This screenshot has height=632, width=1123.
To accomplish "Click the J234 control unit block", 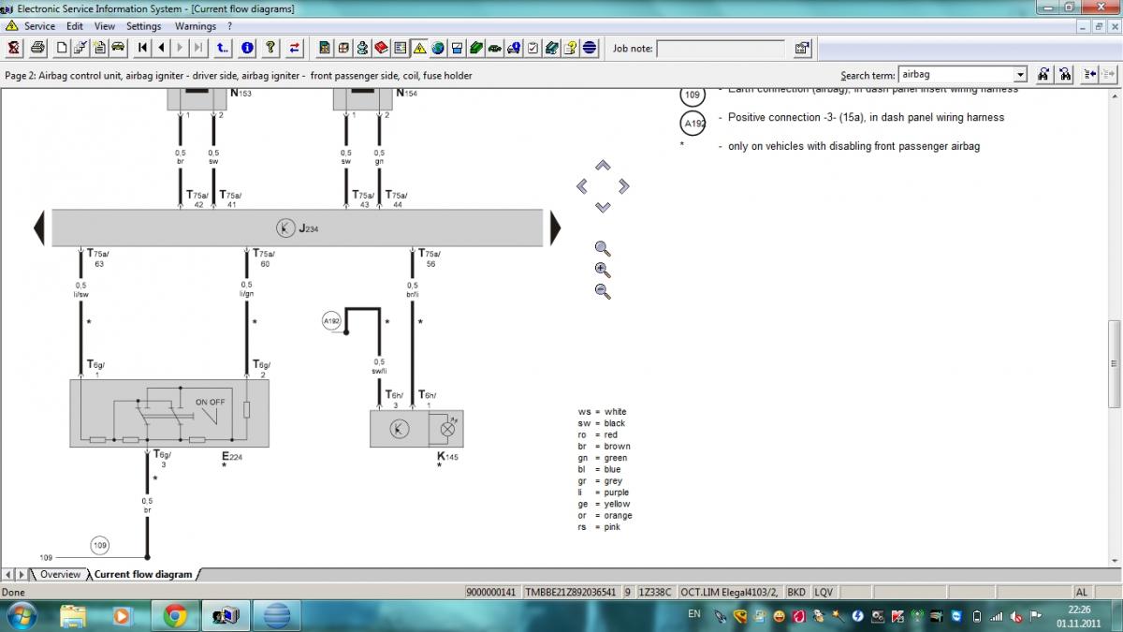I will [298, 228].
